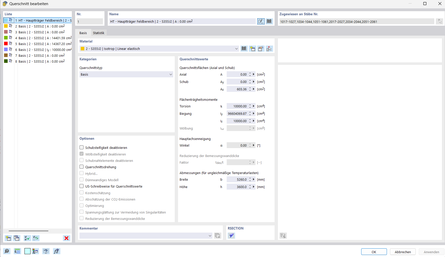Click the select members picker icon

pos(440,21)
